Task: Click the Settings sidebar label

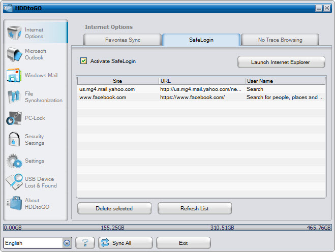Action: click(x=35, y=161)
